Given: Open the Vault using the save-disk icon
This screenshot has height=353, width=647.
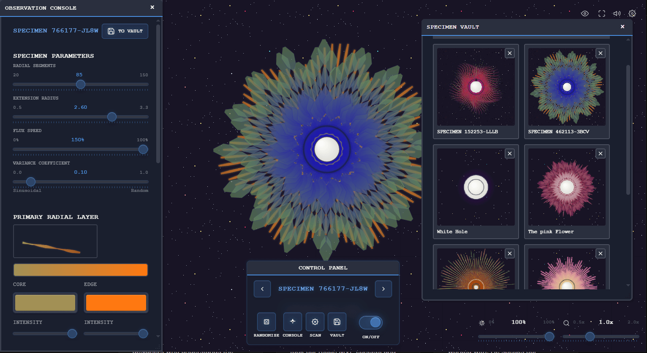Looking at the screenshot, I should [x=337, y=322].
